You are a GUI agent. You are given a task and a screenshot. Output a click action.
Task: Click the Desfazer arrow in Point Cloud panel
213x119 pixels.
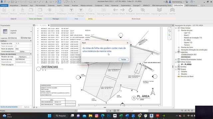click(115, 11)
